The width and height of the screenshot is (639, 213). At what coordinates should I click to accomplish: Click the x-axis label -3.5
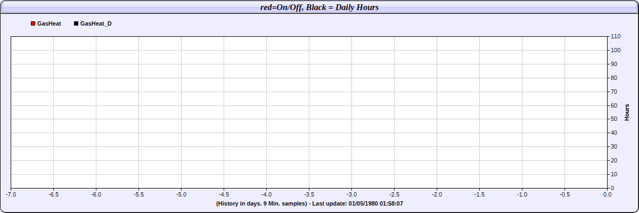point(309,194)
